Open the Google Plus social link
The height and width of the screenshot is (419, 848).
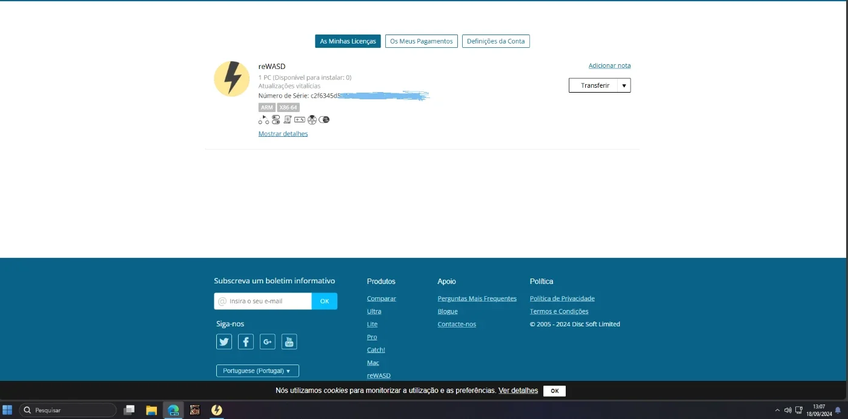point(268,341)
